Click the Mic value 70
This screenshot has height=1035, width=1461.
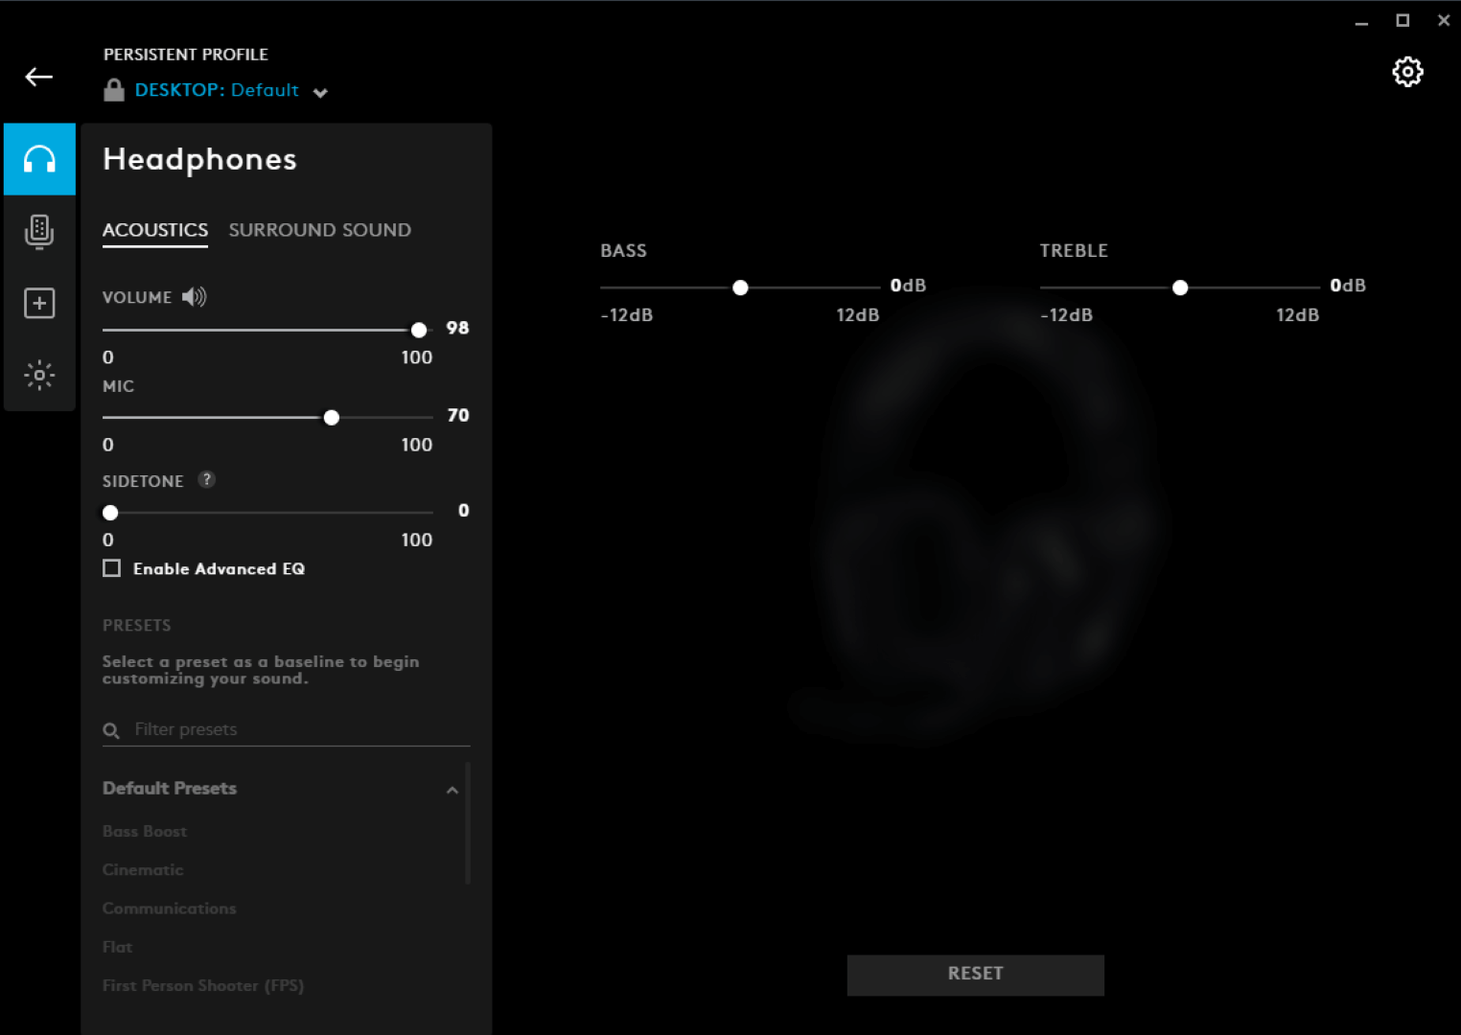point(458,415)
